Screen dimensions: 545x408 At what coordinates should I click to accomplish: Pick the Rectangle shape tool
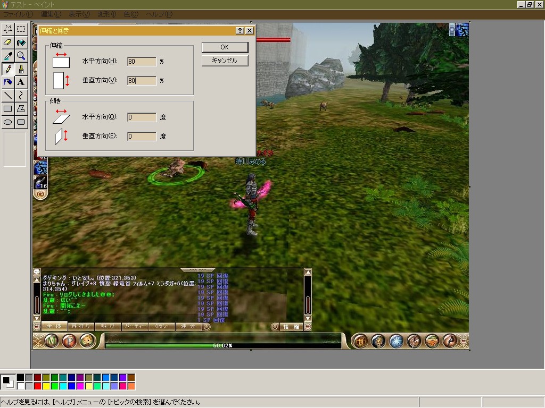pyautogui.click(x=8, y=109)
